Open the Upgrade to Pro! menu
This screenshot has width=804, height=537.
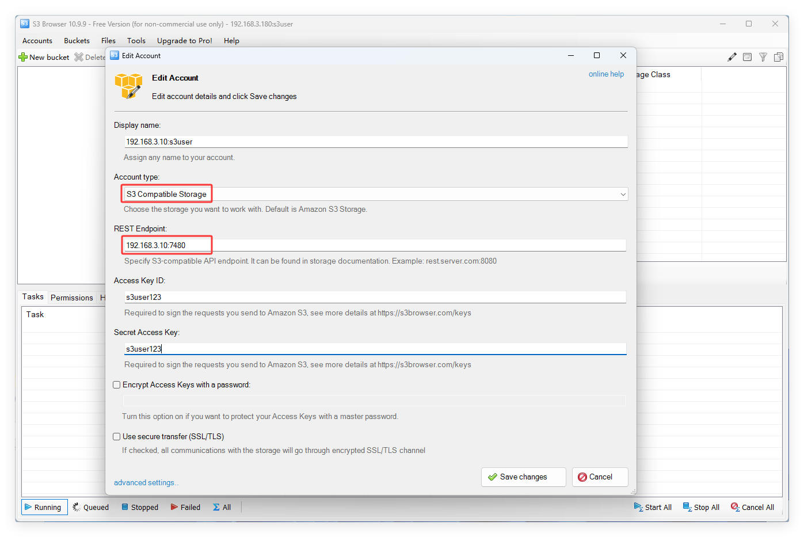pyautogui.click(x=185, y=41)
